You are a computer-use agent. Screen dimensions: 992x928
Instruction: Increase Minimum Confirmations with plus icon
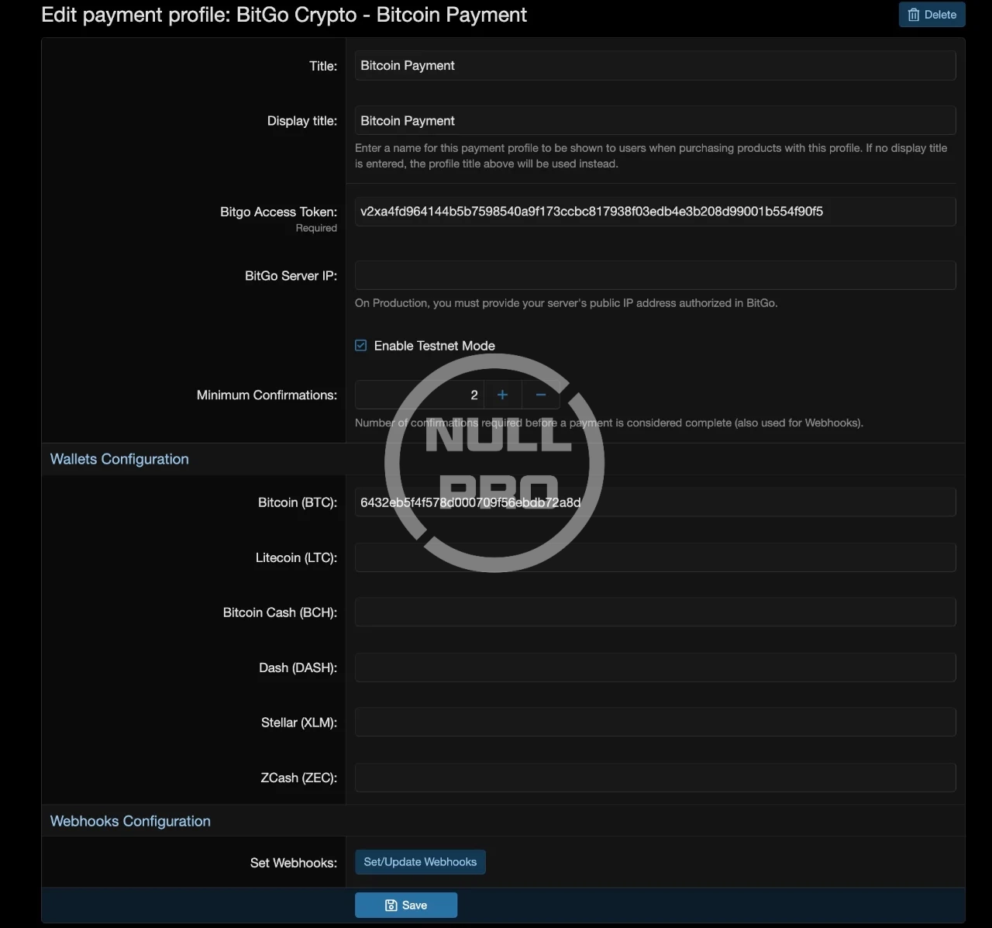(502, 395)
